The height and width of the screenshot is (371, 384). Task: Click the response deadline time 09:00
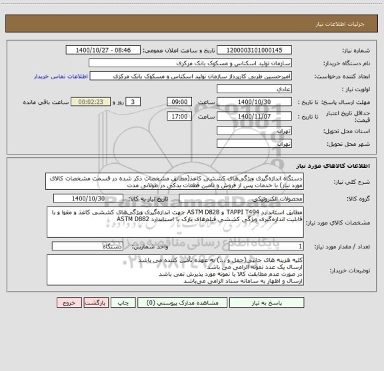tap(179, 102)
